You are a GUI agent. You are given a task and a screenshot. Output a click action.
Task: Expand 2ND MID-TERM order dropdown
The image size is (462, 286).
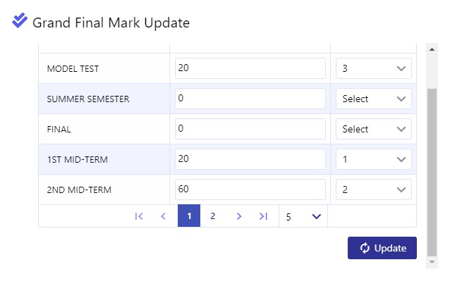click(374, 189)
